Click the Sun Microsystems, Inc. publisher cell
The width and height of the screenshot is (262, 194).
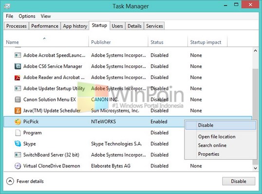tap(115, 111)
